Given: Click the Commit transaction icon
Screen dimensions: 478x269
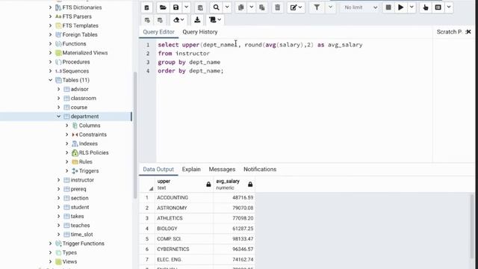Looking at the screenshot, I should tap(147, 20).
